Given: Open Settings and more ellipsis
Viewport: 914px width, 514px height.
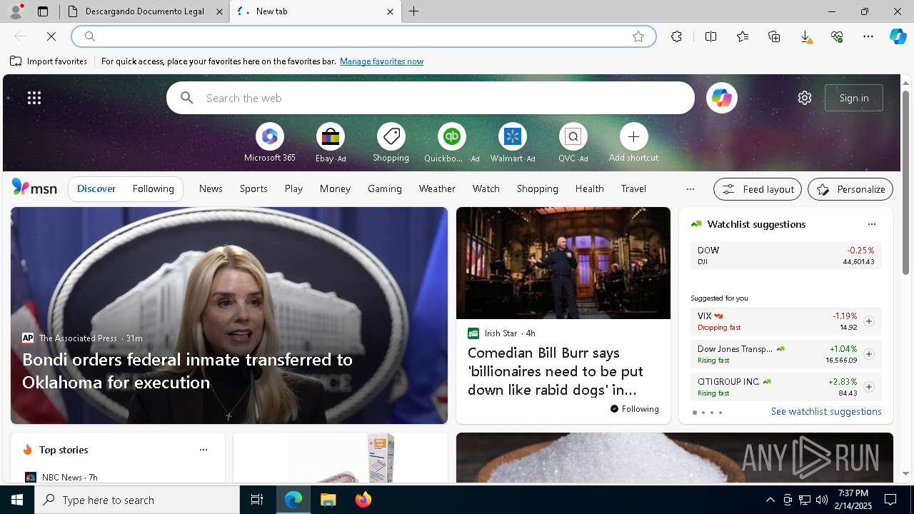Looking at the screenshot, I should pos(868,36).
